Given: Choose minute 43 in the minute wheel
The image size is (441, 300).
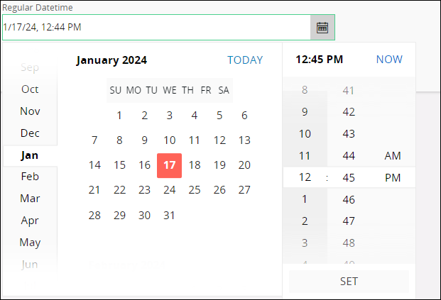Looking at the screenshot, I should coord(349,133).
